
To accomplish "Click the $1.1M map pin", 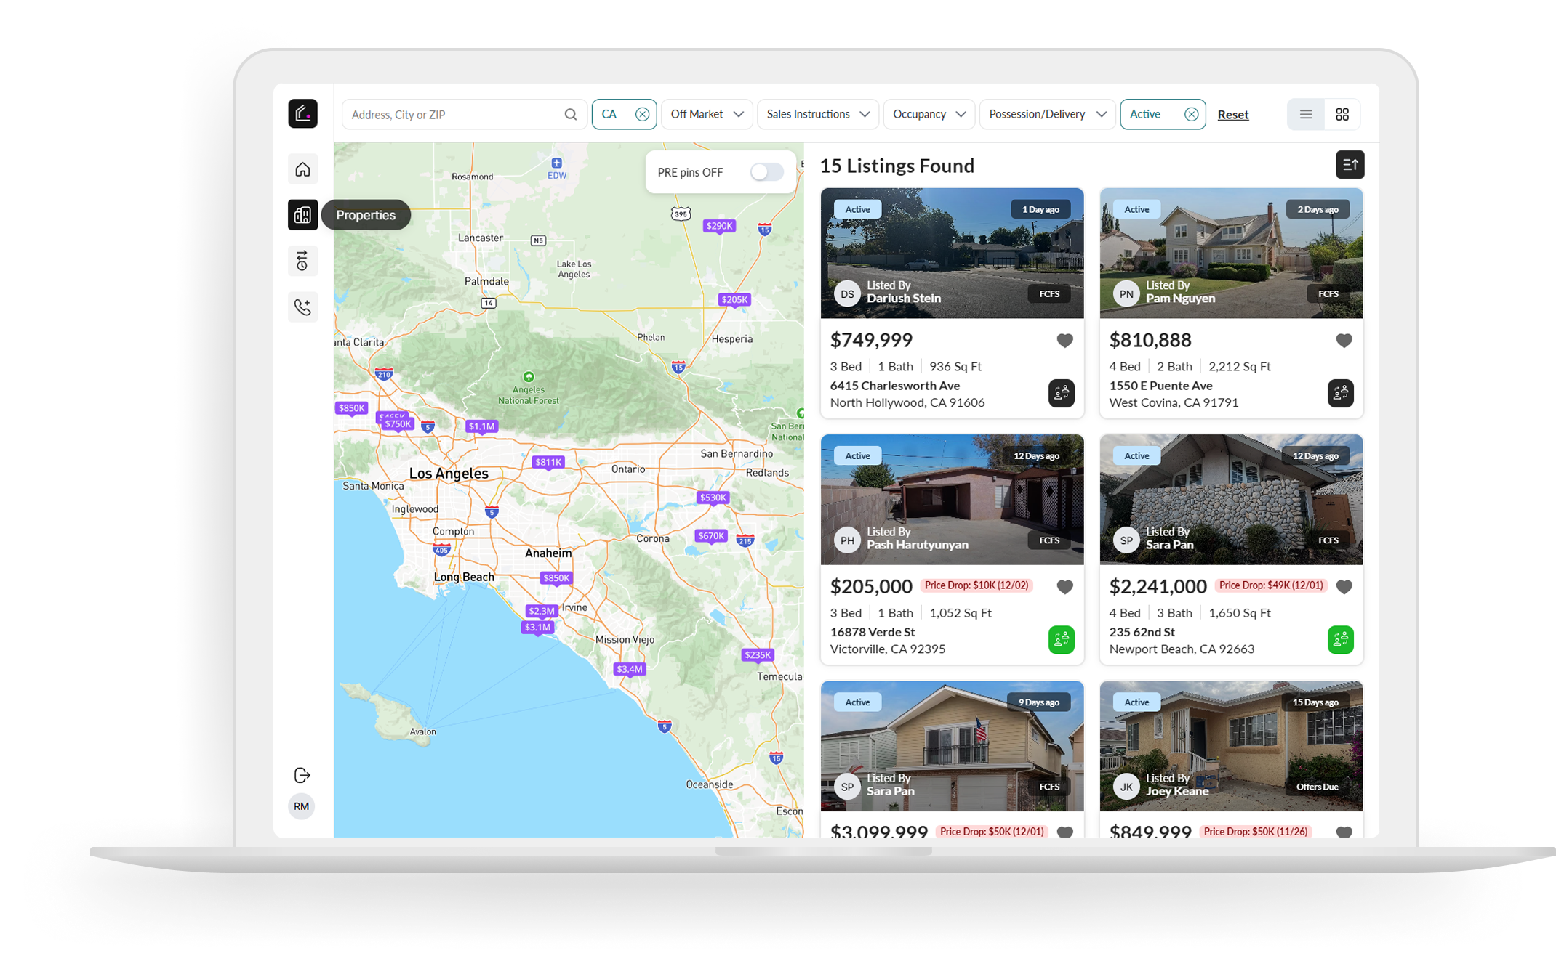I will point(481,426).
